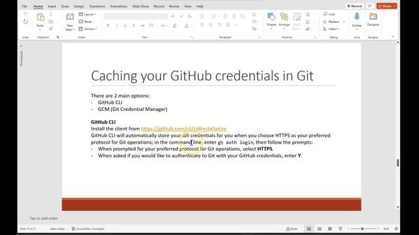Toggle Italic formatting

(x=117, y=25)
